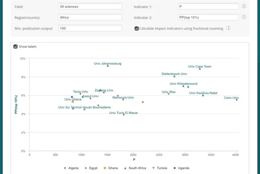Click Univ Tunis El Manar marker

point(123,115)
